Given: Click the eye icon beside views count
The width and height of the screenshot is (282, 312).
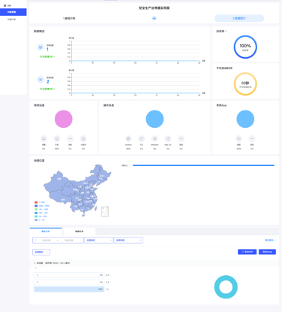Looking at the screenshot, I should [40, 80].
